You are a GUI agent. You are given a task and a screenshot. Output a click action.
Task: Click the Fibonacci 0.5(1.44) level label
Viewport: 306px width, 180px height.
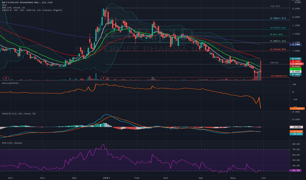point(276,34)
